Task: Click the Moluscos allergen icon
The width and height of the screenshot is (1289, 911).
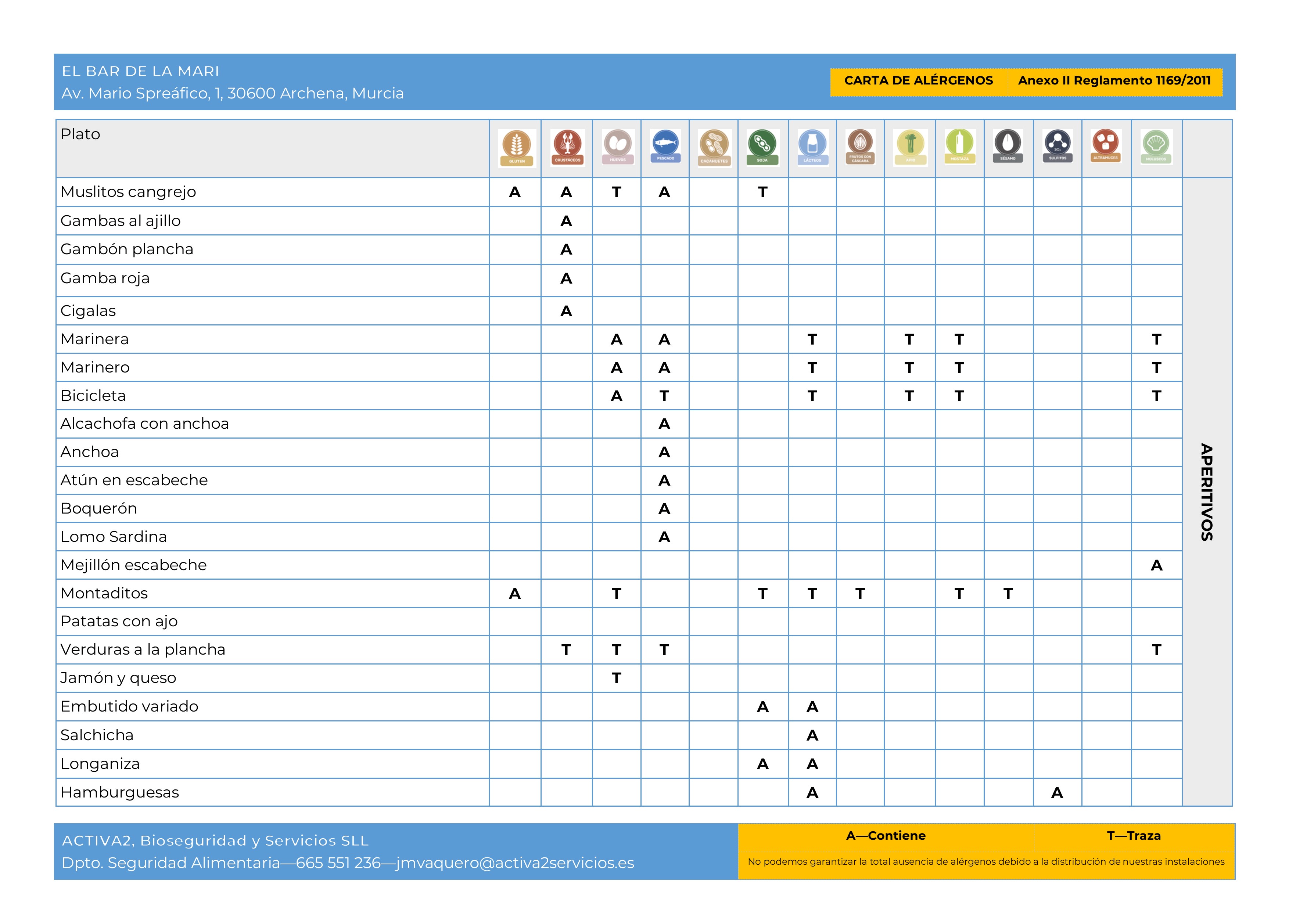Action: coord(1156,148)
